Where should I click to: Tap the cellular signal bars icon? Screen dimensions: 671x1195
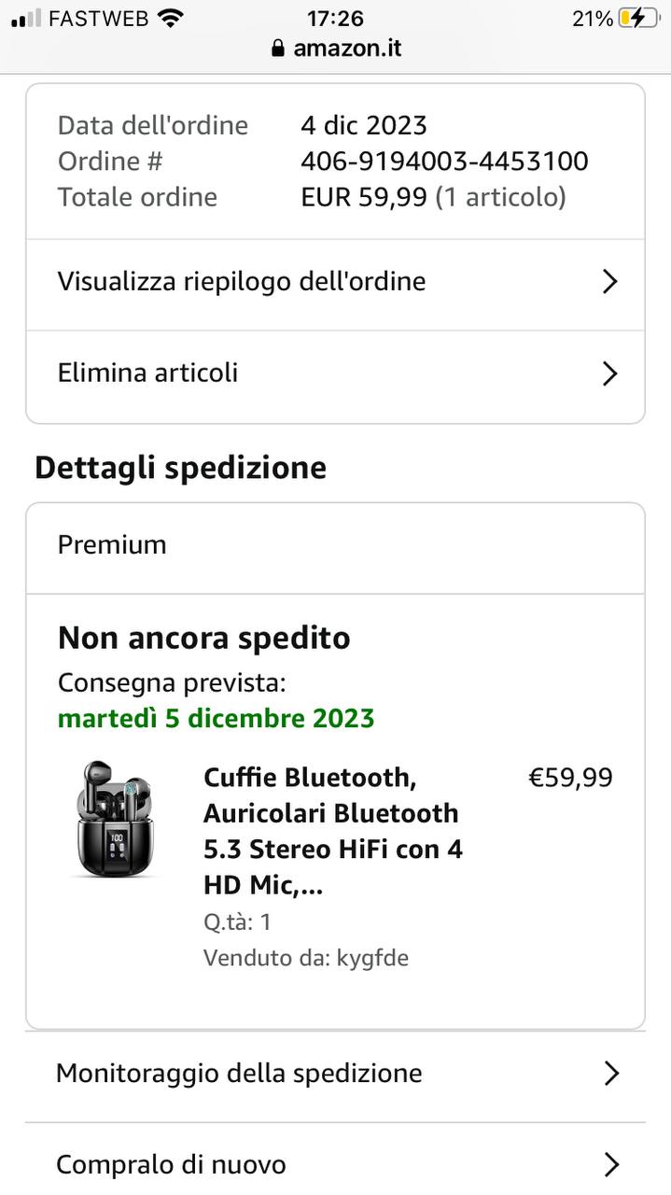(27, 19)
